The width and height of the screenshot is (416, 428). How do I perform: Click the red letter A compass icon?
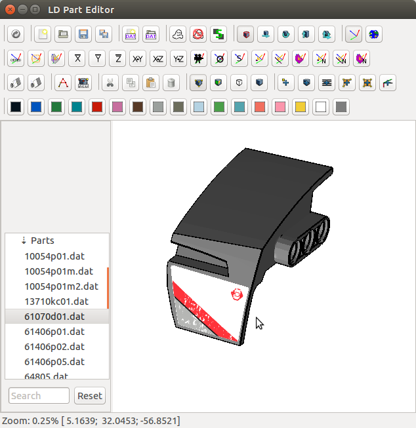[x=63, y=83]
